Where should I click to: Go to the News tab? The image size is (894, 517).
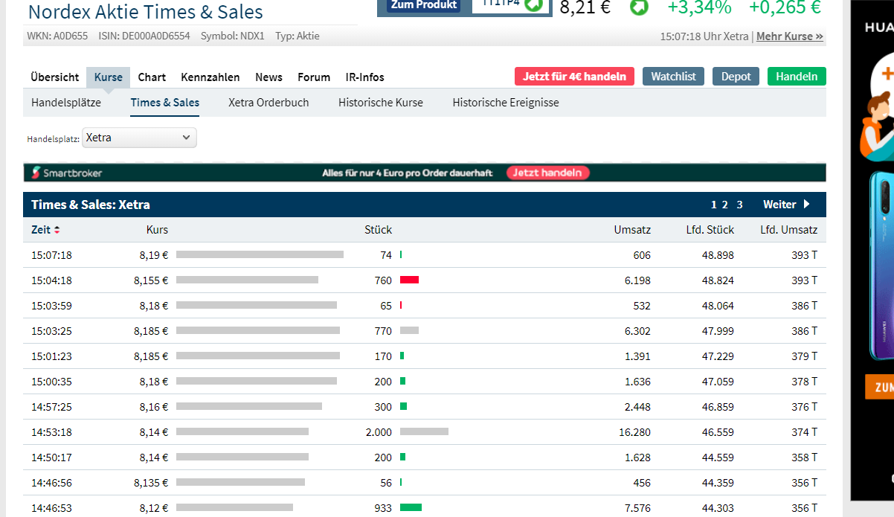[x=268, y=77]
